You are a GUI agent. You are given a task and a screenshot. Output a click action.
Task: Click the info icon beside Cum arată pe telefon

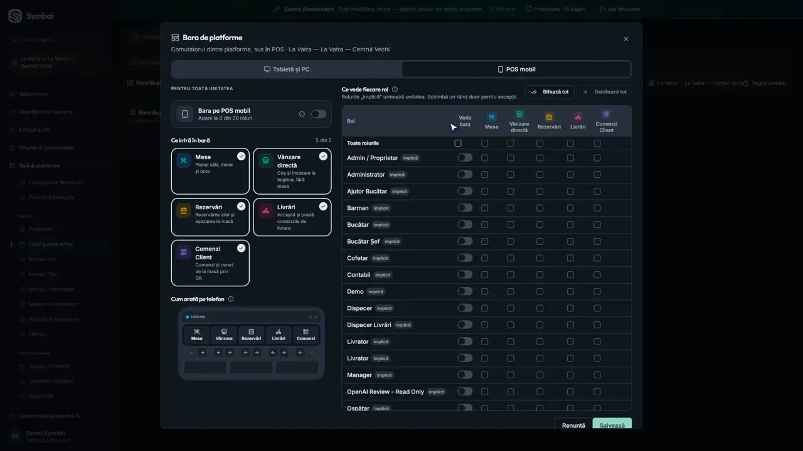[x=231, y=299]
